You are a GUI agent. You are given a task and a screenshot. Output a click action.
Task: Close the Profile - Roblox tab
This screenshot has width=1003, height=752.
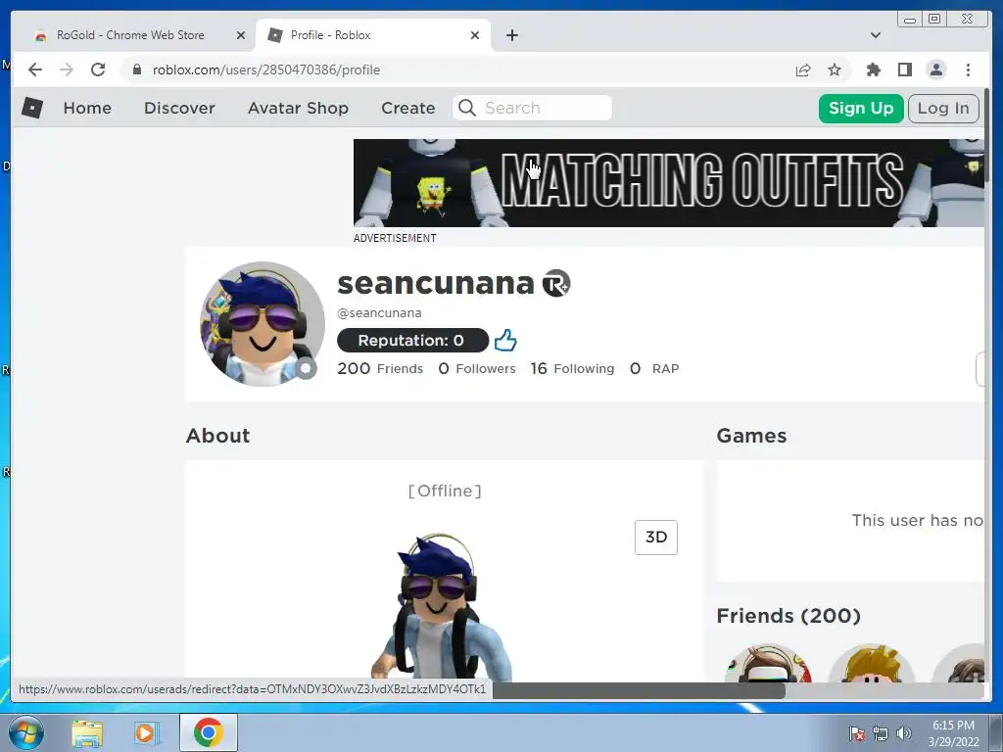point(475,35)
